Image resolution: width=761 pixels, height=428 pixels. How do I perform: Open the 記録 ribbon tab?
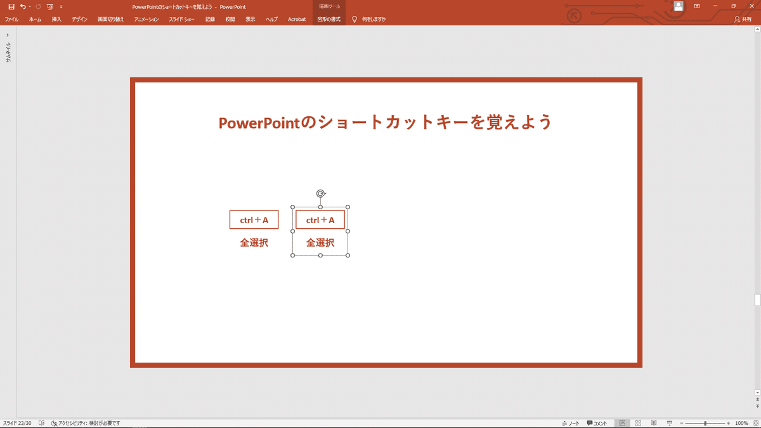point(210,19)
